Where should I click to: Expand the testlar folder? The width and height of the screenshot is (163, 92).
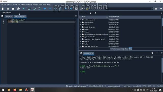[80, 44]
